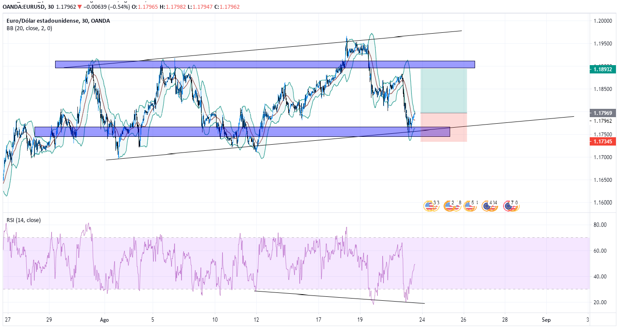Click the RSI (14, close) indicator legend
The height and width of the screenshot is (330, 619).
[24, 220]
